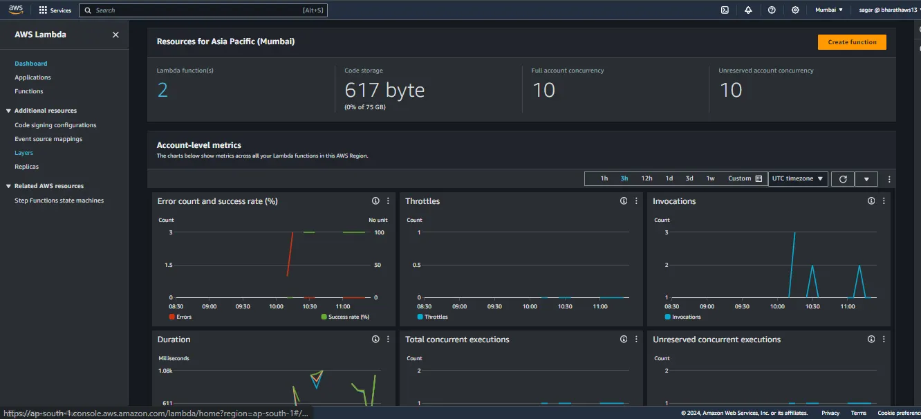Open metrics toolbar three-dot menu
The image size is (921, 419).
click(x=889, y=179)
